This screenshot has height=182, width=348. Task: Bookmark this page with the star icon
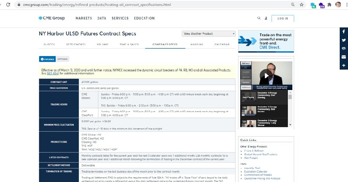point(302,5)
